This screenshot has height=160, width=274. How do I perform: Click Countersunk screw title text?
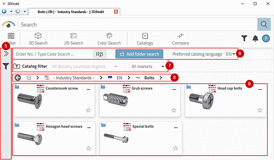click(x=62, y=88)
